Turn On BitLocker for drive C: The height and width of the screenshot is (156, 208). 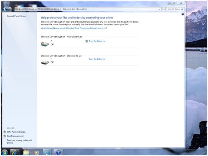coord(97,41)
